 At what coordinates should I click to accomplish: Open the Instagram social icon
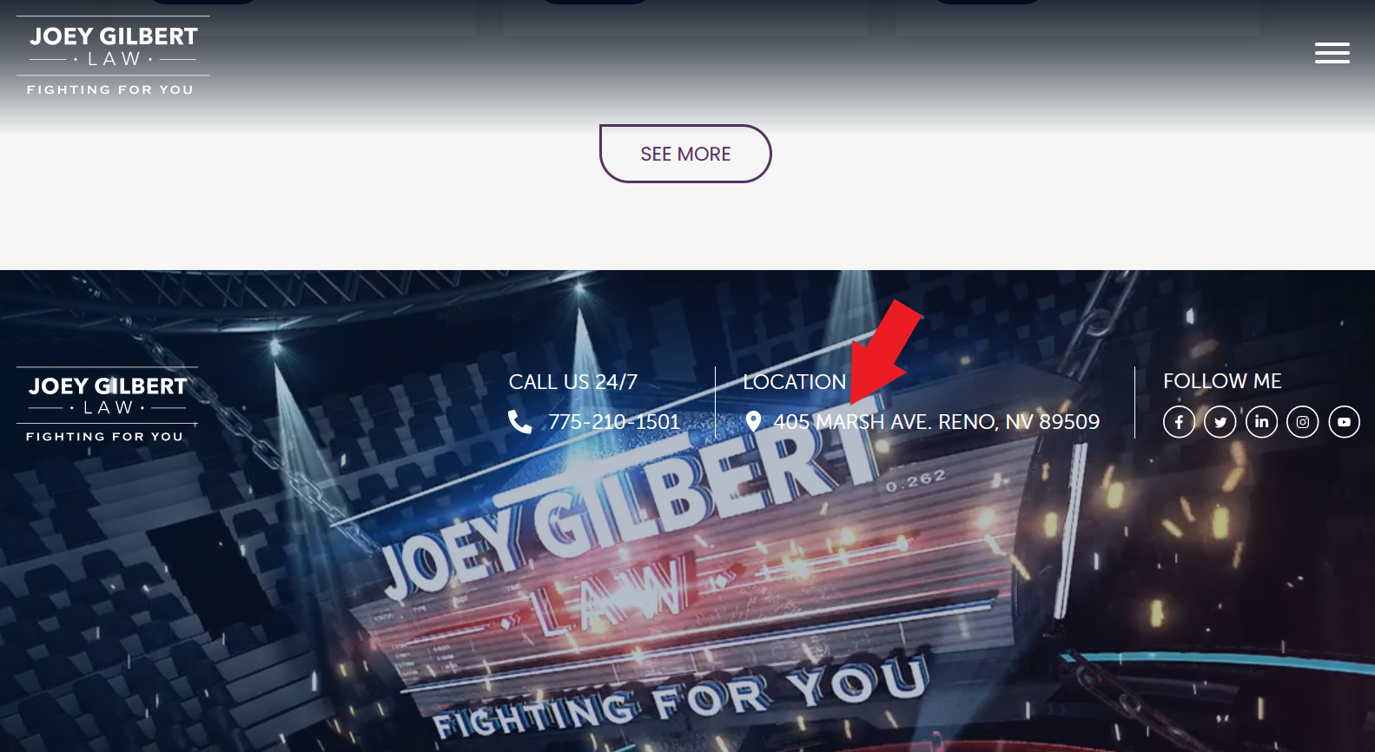point(1303,422)
